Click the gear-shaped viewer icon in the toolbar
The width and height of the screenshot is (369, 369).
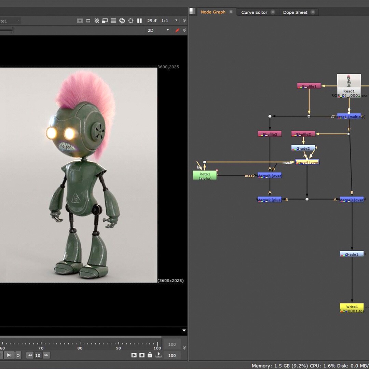pyautogui.click(x=131, y=20)
